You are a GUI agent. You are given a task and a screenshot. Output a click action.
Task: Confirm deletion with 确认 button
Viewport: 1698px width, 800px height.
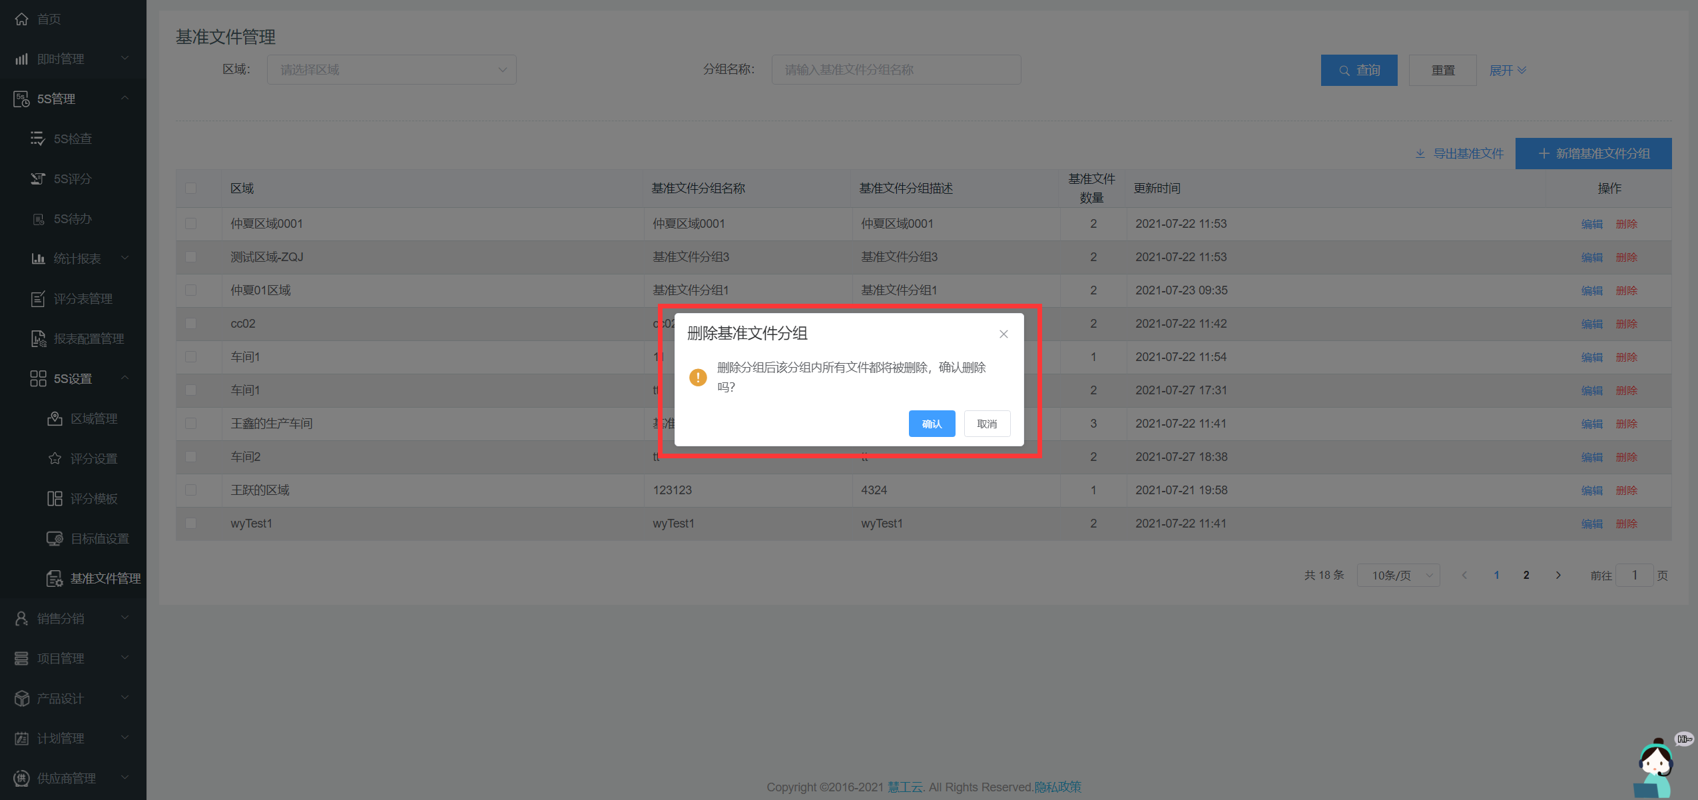[932, 424]
